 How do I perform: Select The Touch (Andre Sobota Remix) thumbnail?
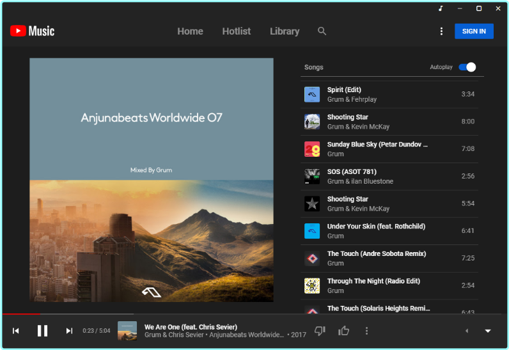(312, 259)
